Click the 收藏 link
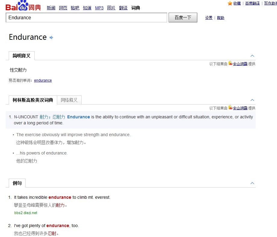 (237, 3)
